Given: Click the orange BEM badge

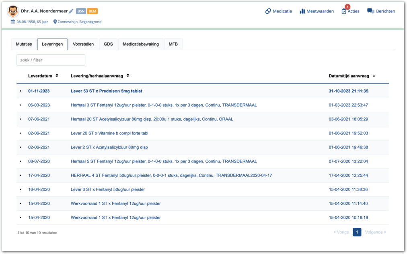Looking at the screenshot, I should 92,11.
